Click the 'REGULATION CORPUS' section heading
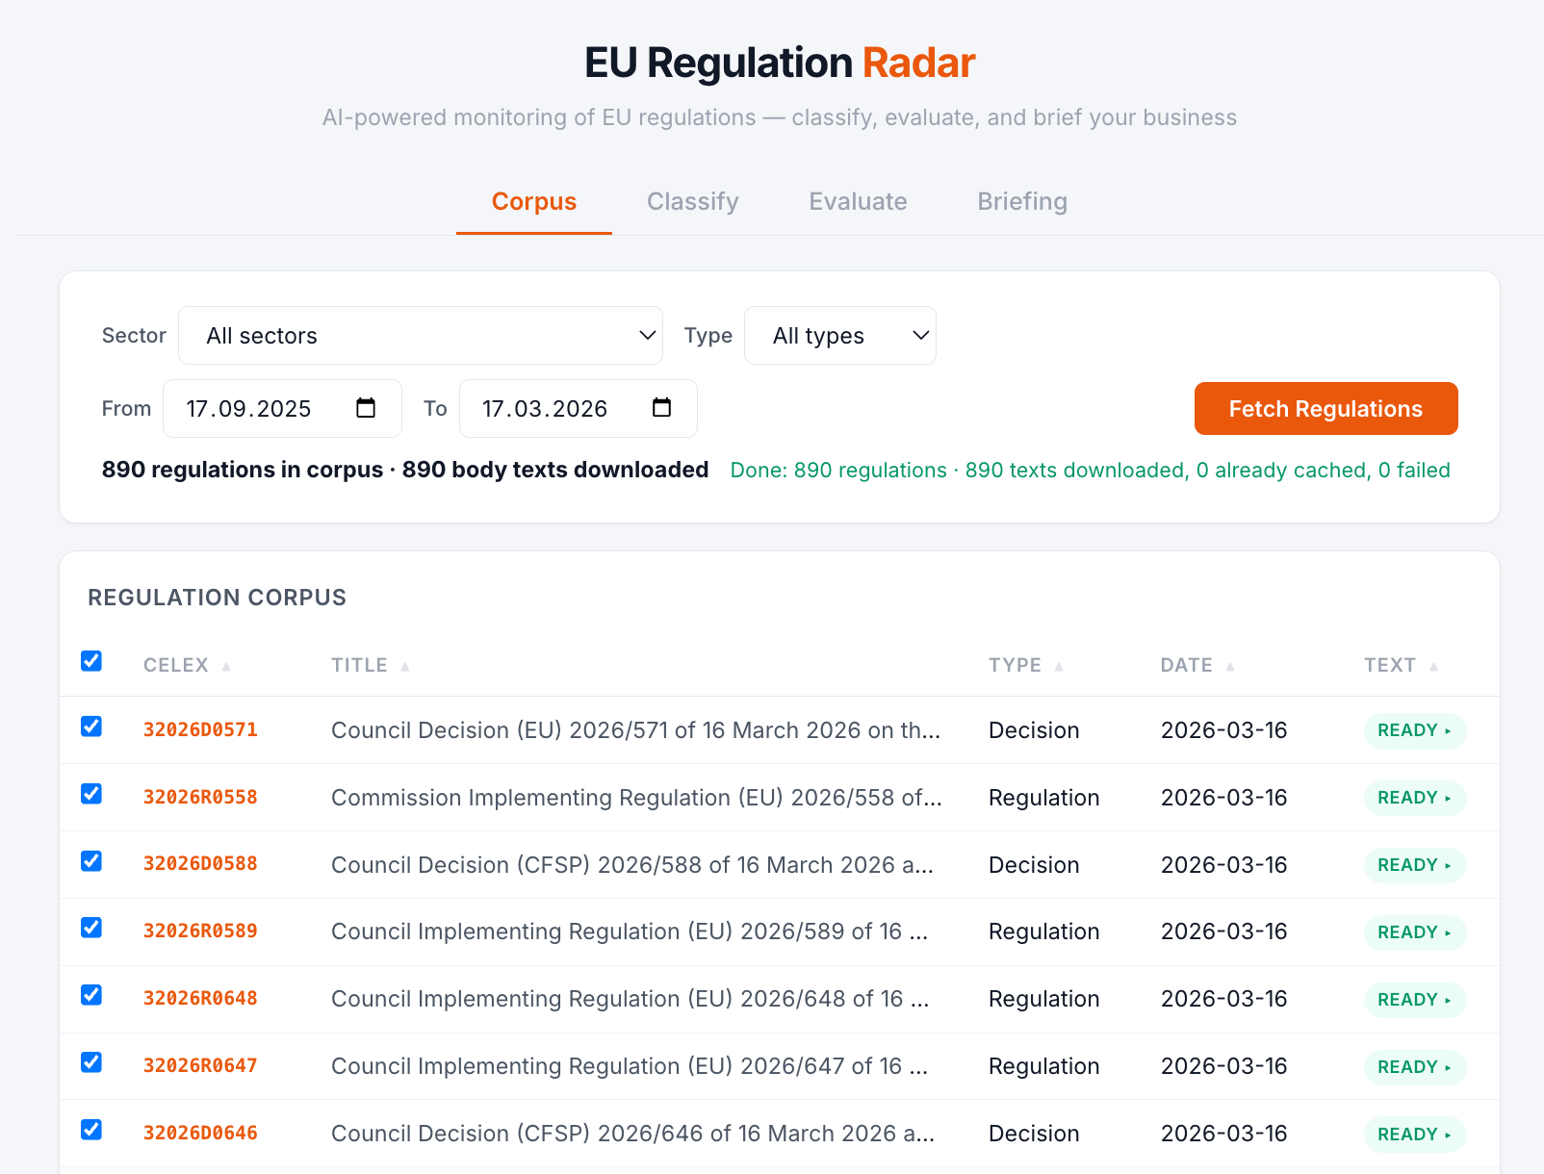 [218, 598]
